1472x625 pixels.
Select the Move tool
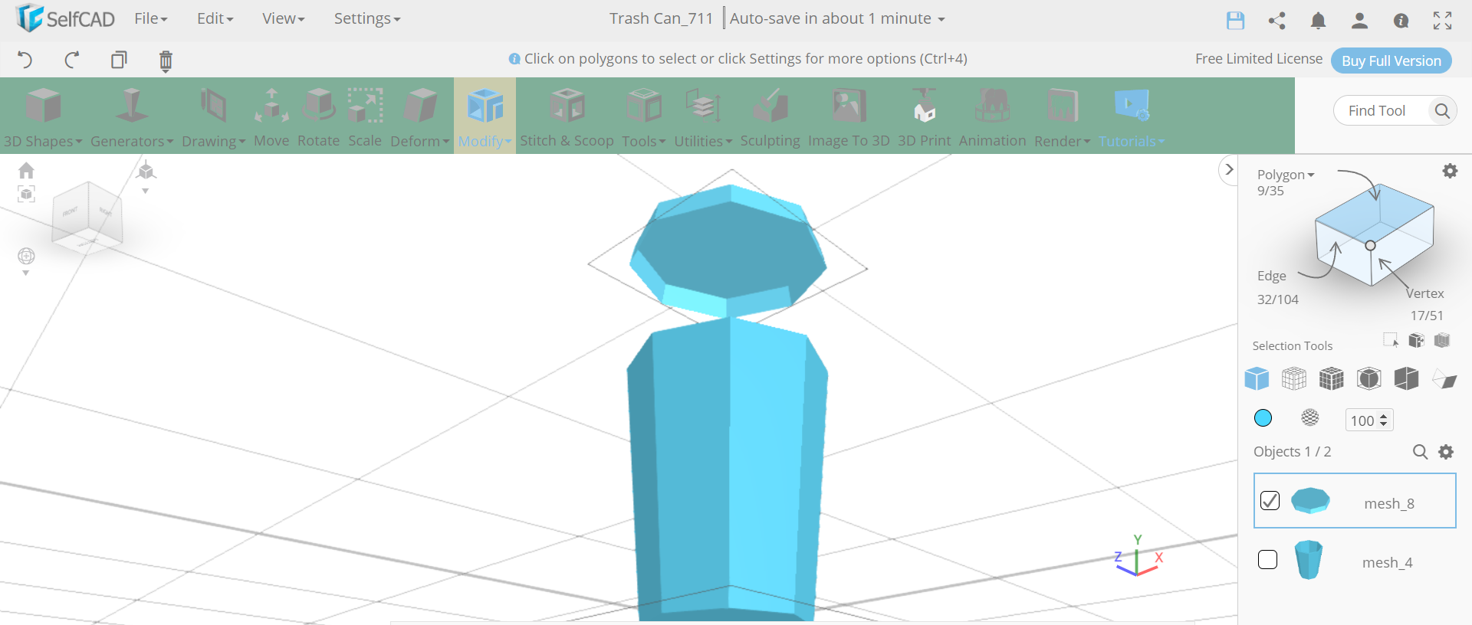point(271,116)
